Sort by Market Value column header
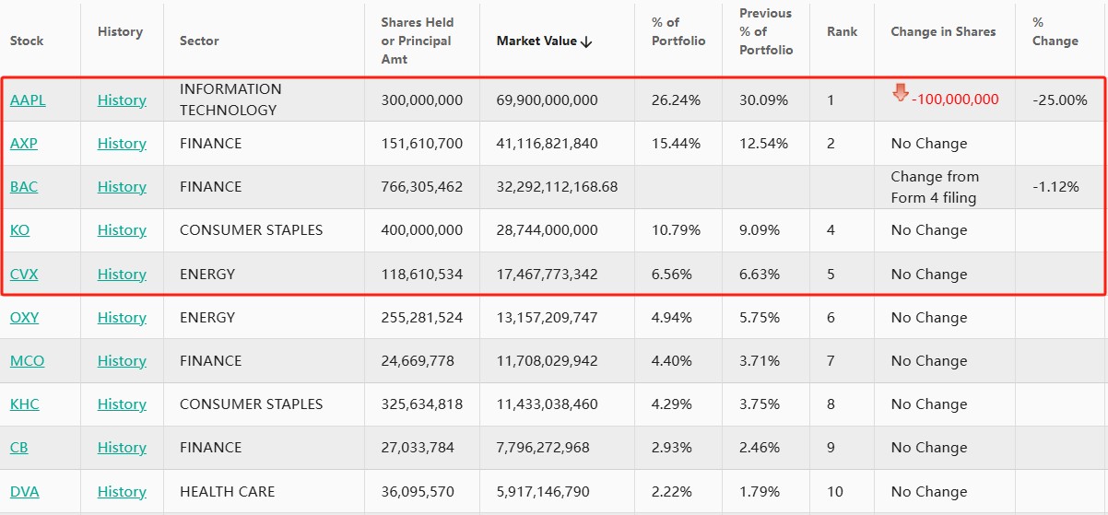Screen dimensions: 1108x515 pos(544,41)
